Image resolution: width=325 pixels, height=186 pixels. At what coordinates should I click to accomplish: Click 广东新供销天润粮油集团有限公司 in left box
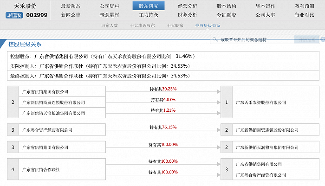tap(54, 113)
